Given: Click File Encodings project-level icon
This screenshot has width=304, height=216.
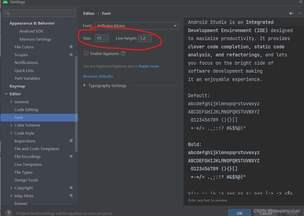Looking at the screenshot, I should tap(71, 156).
